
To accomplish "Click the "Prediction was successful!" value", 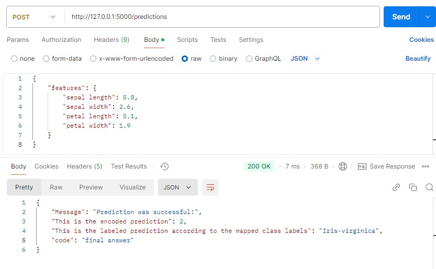I will tap(146, 212).
